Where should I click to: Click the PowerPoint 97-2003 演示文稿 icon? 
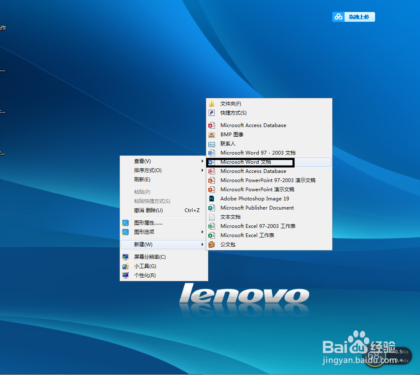[212, 180]
